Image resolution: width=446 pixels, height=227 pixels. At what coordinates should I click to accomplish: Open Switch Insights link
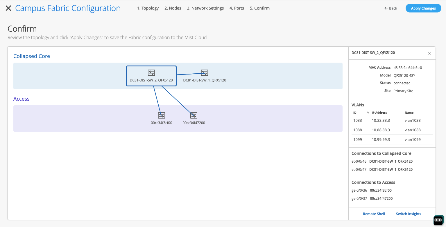point(408,214)
